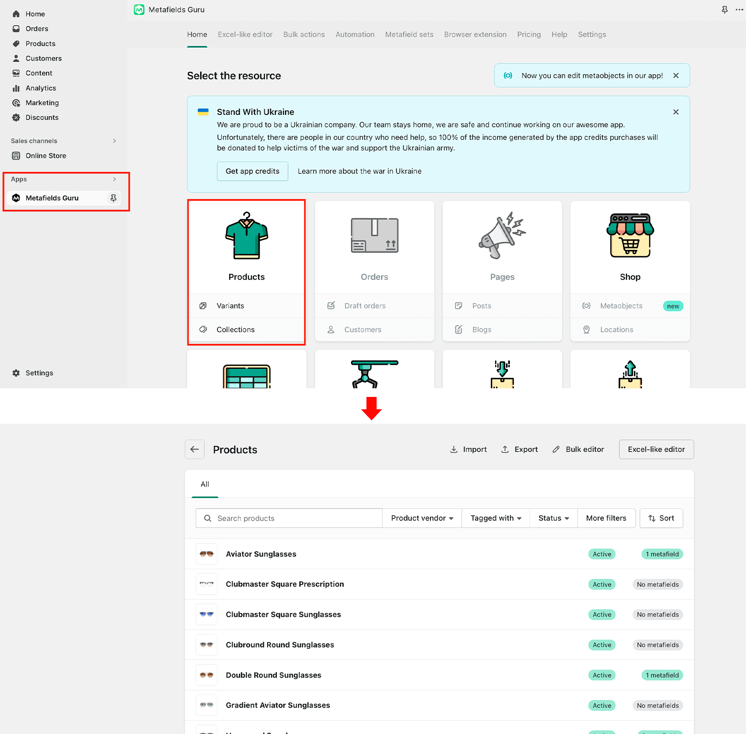746x734 pixels.
Task: Open Orders in the sidebar
Action: 37,29
